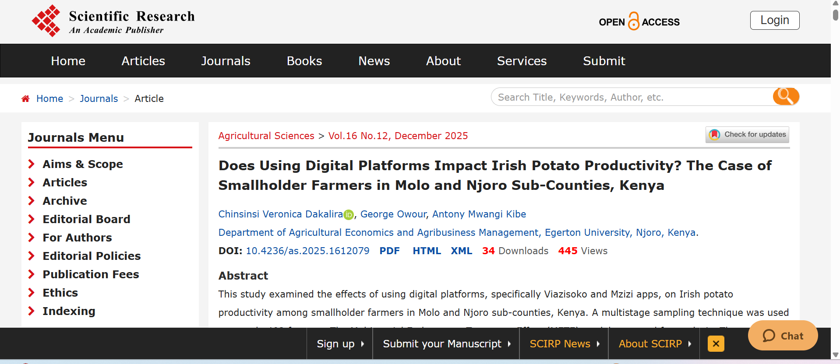Open the Services navigation menu item
This screenshot has width=840, height=364.
click(x=522, y=61)
